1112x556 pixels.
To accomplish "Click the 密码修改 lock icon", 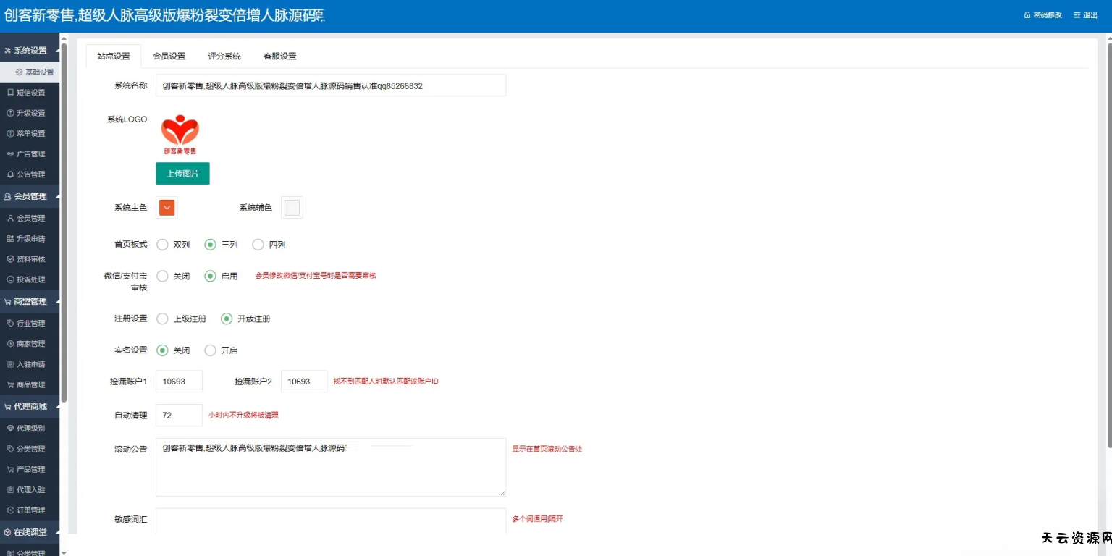I will click(x=1027, y=15).
